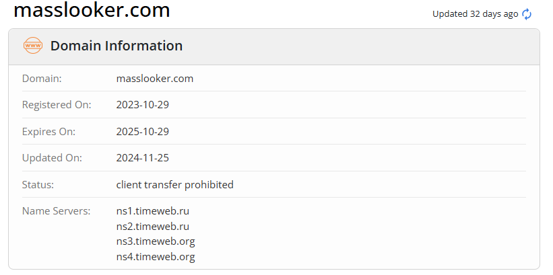Click the "Expires On:" label

48,131
